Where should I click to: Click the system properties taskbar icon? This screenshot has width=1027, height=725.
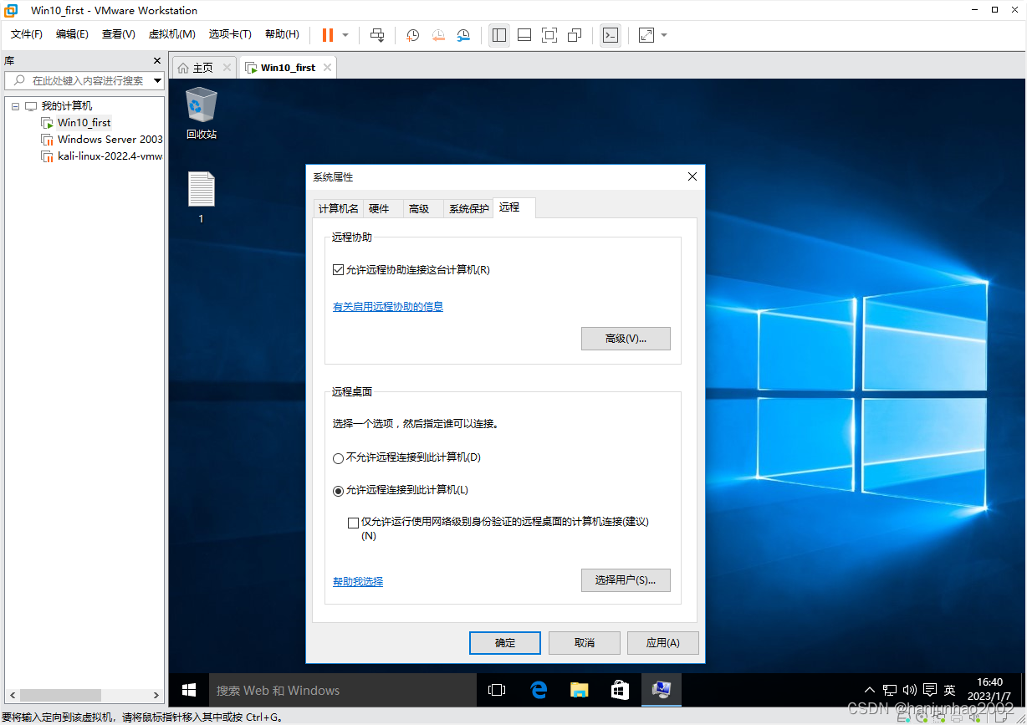click(662, 691)
